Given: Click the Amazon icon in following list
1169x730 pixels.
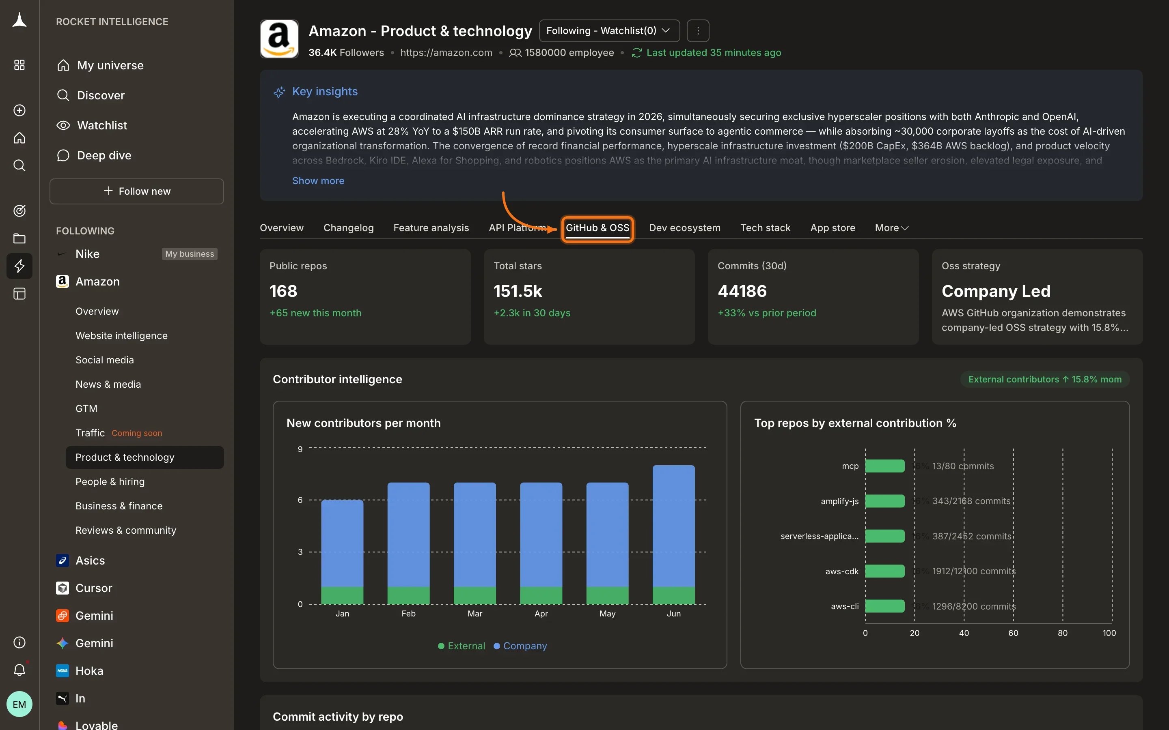Looking at the screenshot, I should coord(63,281).
